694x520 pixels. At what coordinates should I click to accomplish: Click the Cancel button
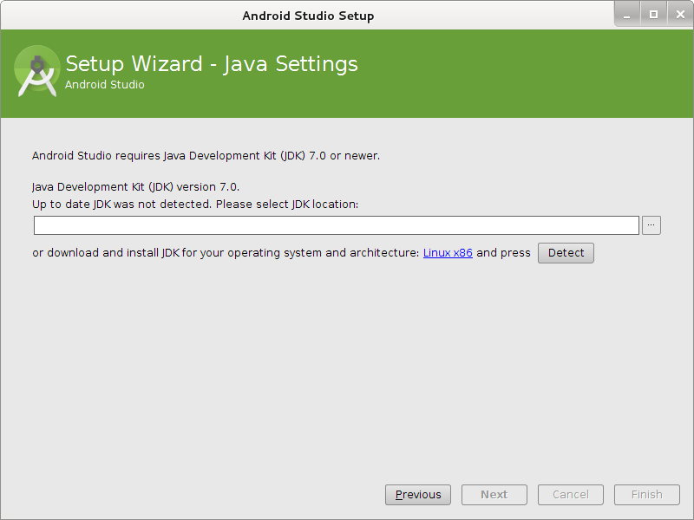(x=571, y=494)
